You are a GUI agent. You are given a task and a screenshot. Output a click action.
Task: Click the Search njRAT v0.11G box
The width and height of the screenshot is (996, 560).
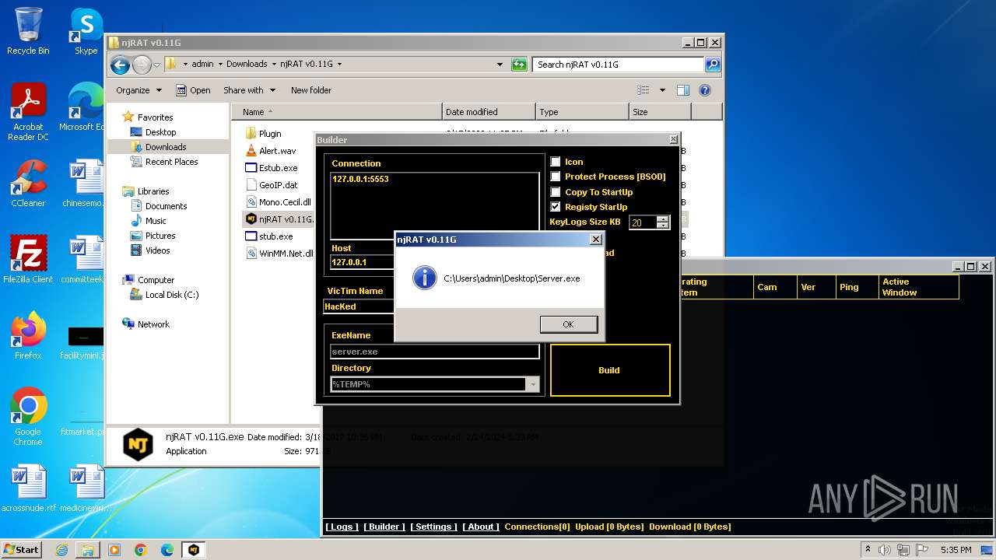(x=619, y=65)
